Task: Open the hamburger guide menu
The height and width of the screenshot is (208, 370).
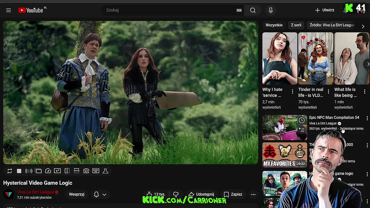Action: (x=8, y=10)
